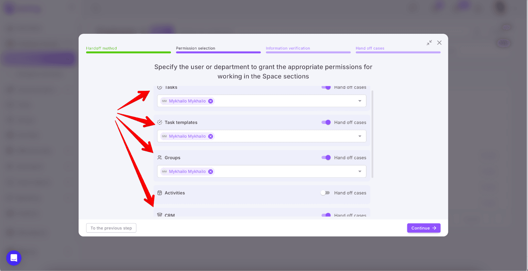Remove Mykhailo Mykhailo chip from Tasks field
This screenshot has width=528, height=271.
coord(211,101)
